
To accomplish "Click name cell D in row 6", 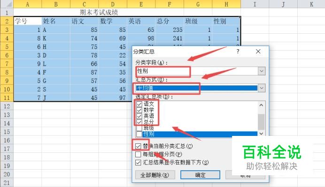I will click(56, 55).
